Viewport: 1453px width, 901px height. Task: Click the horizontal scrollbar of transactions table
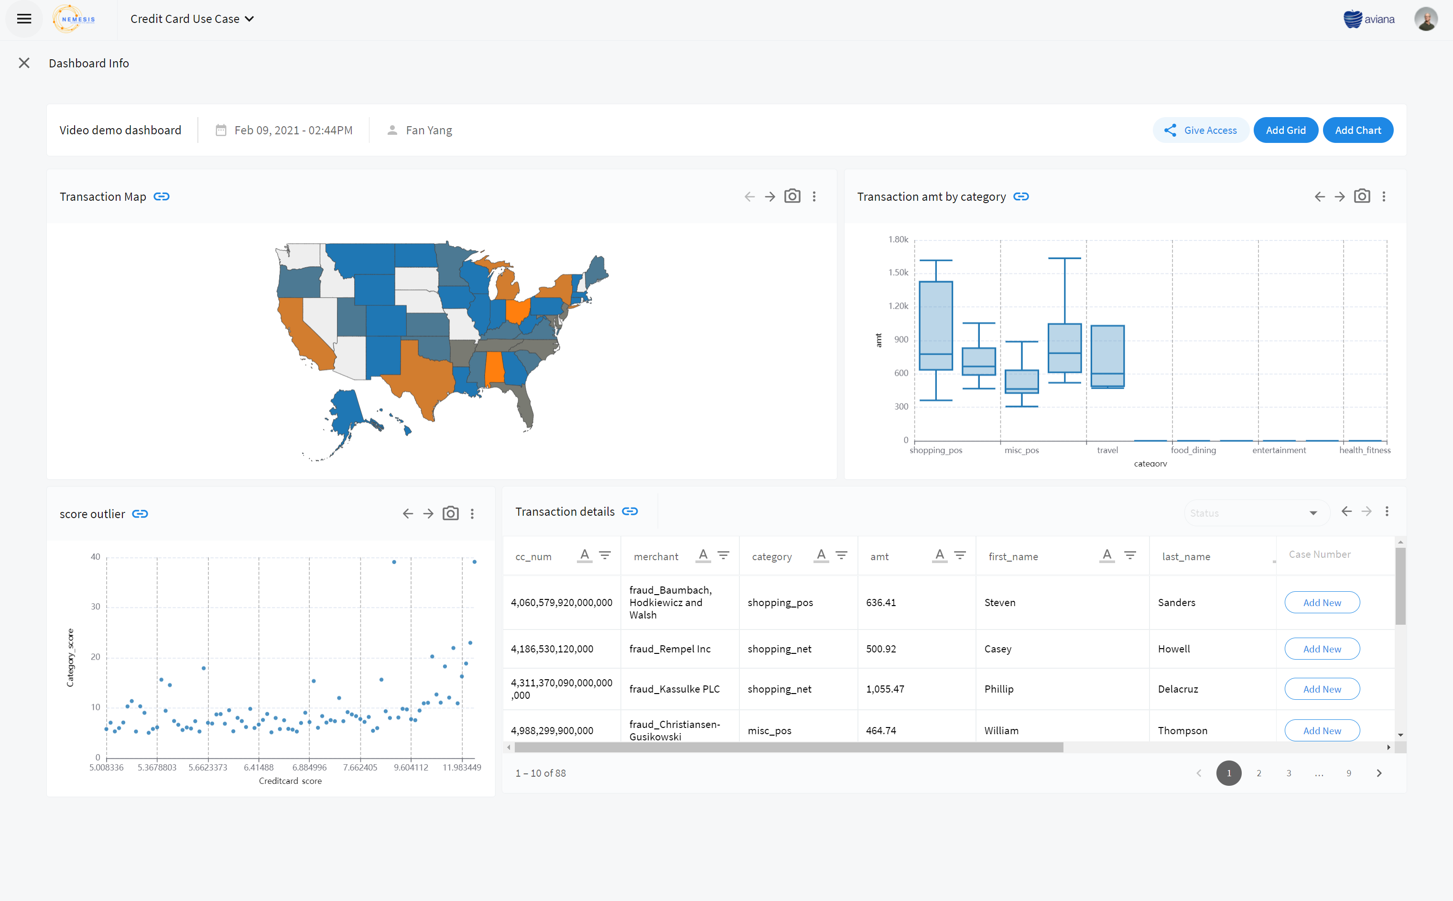pos(788,747)
